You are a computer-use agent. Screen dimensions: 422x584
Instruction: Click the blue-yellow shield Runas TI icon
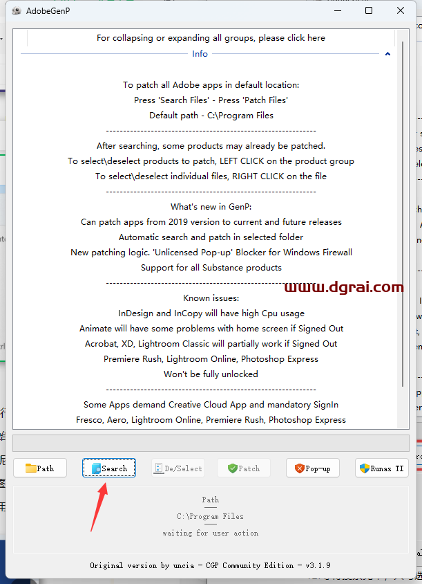[x=364, y=468]
